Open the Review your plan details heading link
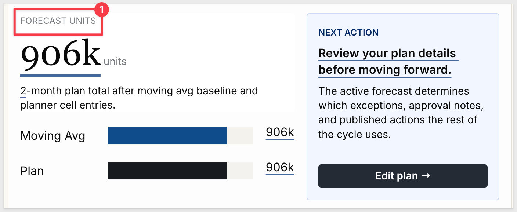Viewport: 517px width, 212px height. tap(388, 62)
